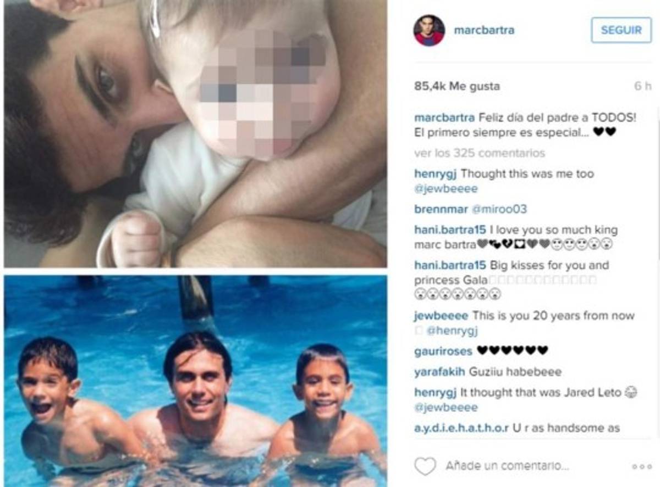
Task: Open the first henrygj commenter profile
Action: pos(436,174)
